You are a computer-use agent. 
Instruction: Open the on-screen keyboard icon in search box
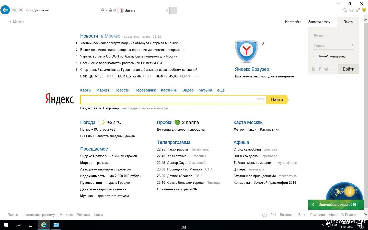click(x=260, y=100)
